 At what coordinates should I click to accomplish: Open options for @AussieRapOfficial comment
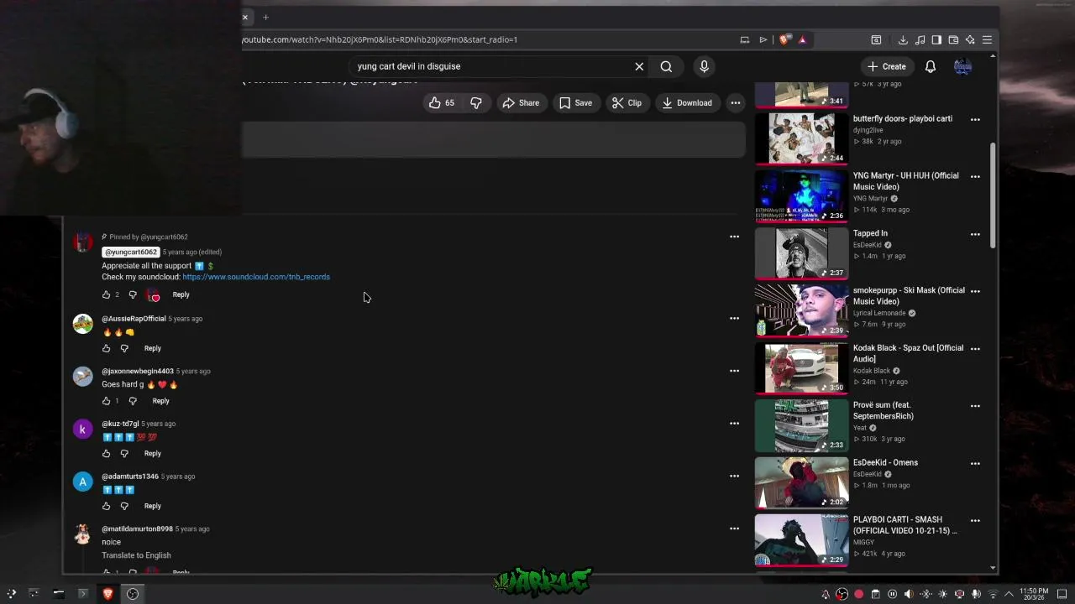click(734, 318)
